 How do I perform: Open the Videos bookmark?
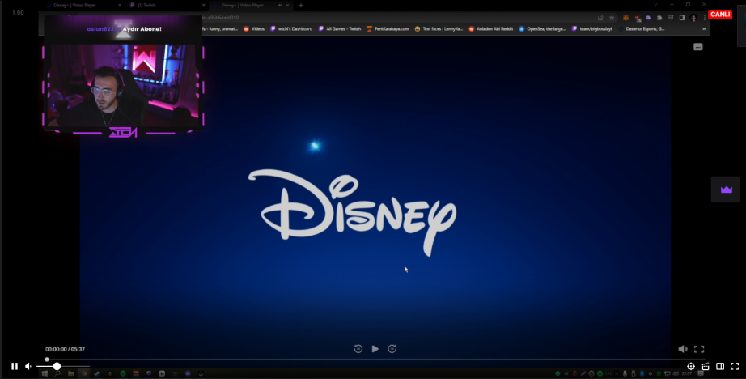pyautogui.click(x=254, y=28)
